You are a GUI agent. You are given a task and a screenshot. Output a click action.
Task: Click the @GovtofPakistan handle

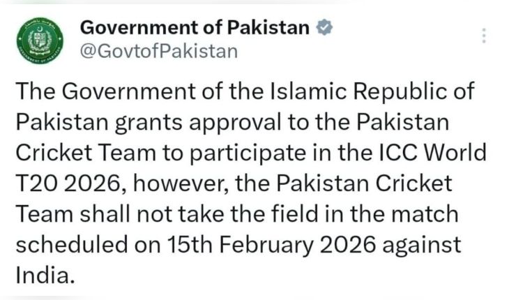coord(159,51)
